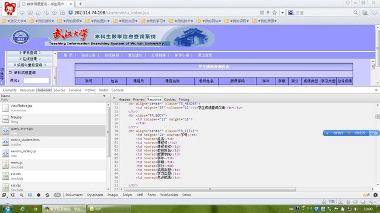380x213 pixels.
Task: Click the response pane horizontal scrollbar
Action: (x=210, y=189)
